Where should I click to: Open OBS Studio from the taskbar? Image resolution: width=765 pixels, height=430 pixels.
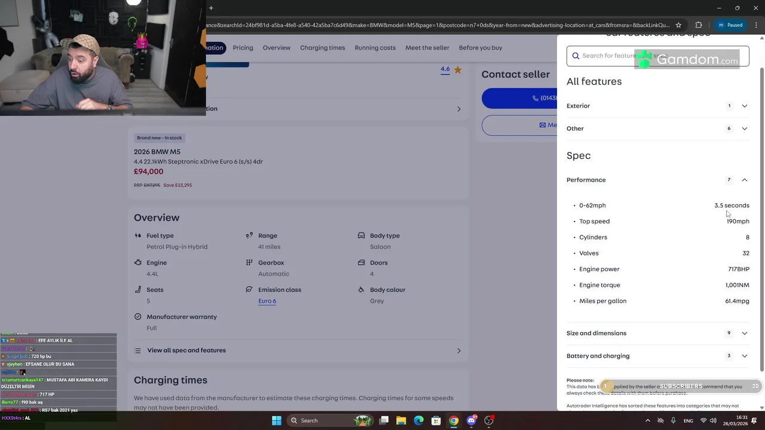489,420
